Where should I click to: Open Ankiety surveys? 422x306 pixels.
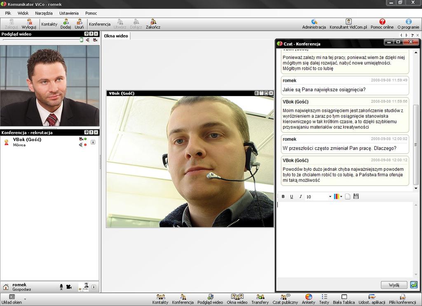pos(308,299)
